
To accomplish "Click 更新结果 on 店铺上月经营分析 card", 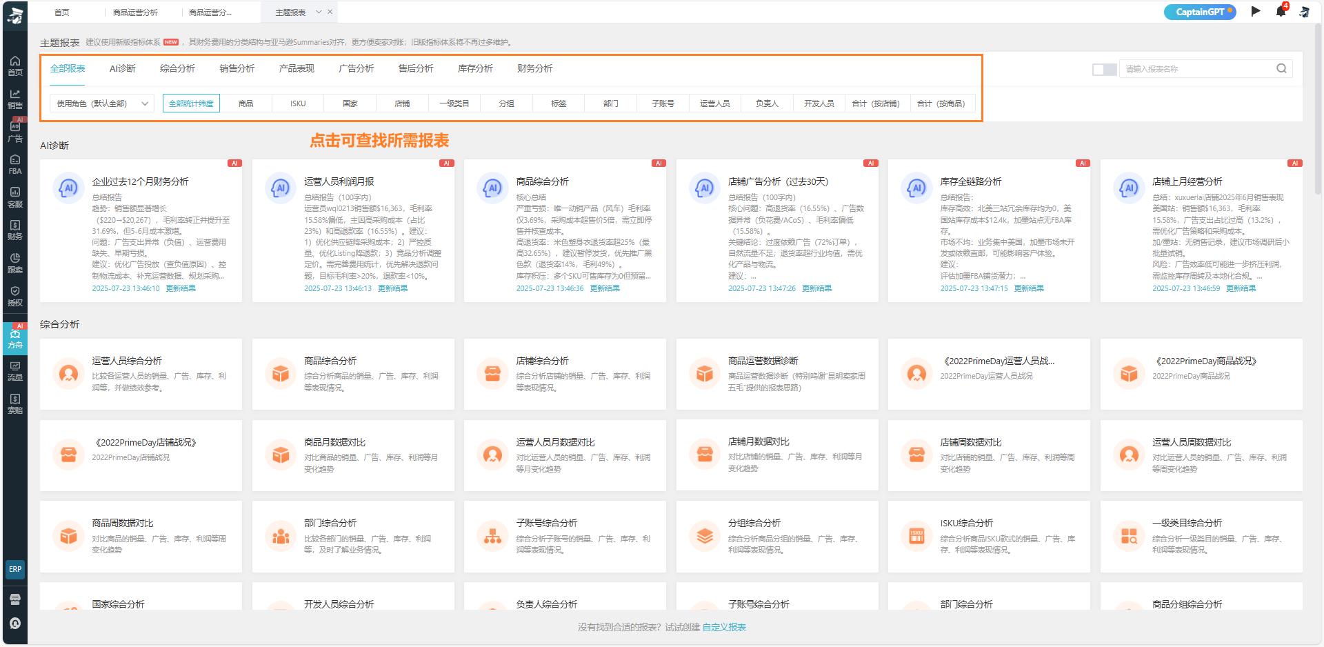I will (1241, 288).
